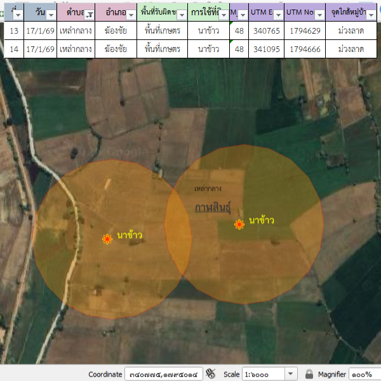Open filter dropdown on วัน column
The height and width of the screenshot is (381, 381).
(50, 15)
